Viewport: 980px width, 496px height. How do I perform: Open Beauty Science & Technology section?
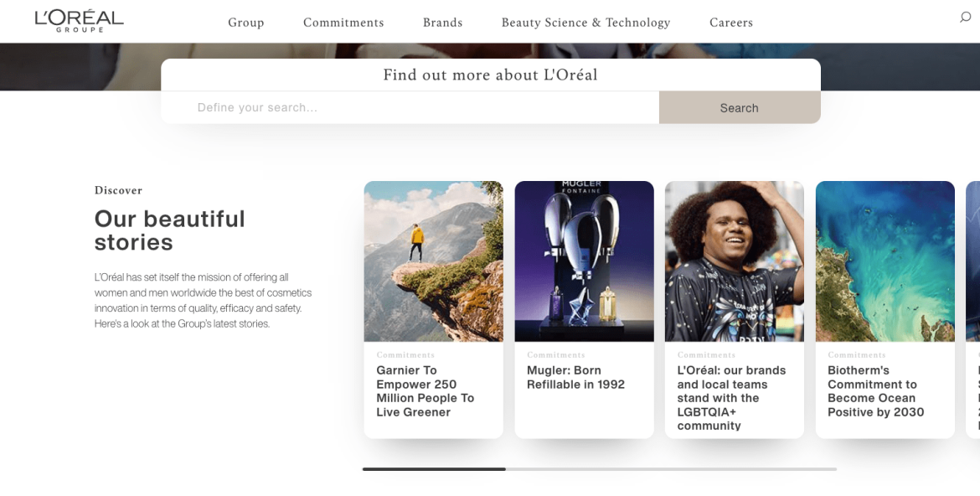point(585,22)
